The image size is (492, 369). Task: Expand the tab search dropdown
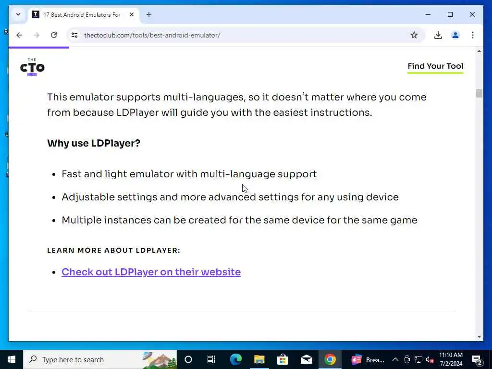[x=18, y=14]
